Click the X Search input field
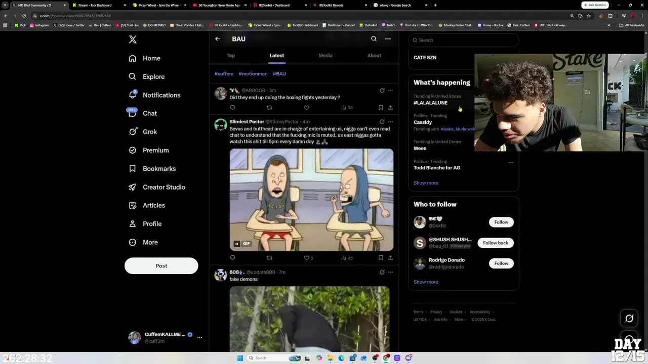The height and width of the screenshot is (364, 648). point(464,40)
